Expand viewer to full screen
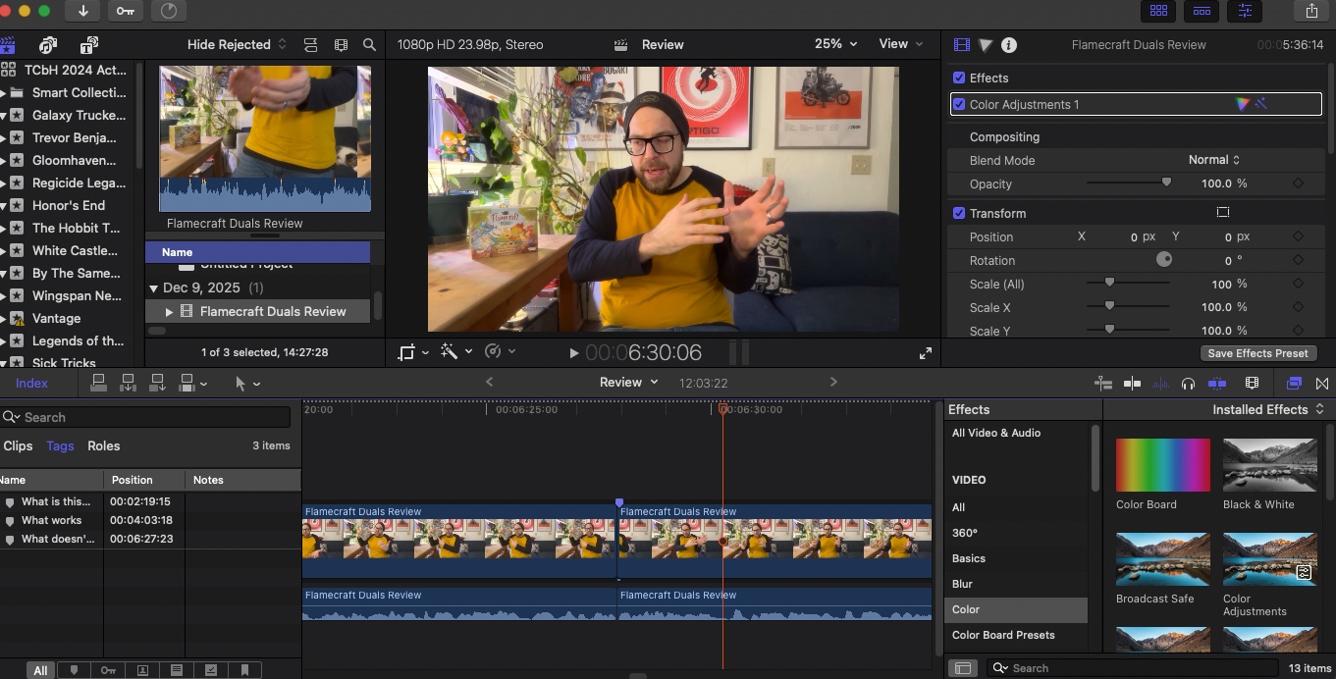Screen dimensions: 1336x679 925,353
